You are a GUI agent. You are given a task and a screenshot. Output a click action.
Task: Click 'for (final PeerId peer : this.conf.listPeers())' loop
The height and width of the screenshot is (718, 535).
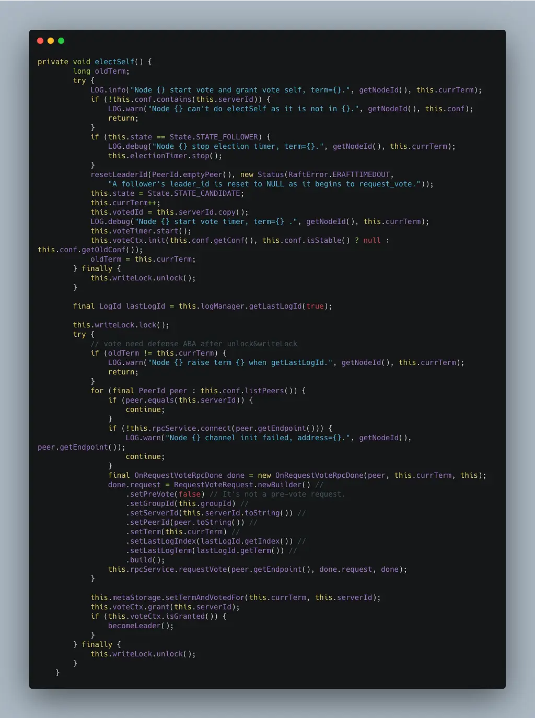pyautogui.click(x=199, y=391)
